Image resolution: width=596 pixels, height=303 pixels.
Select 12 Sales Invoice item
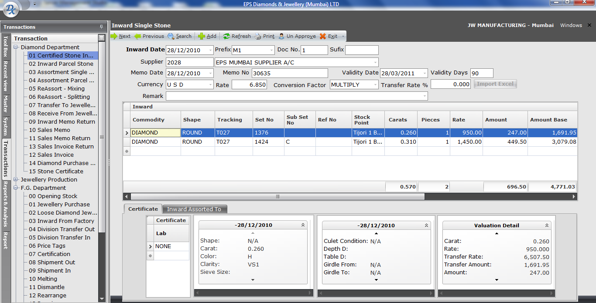(x=51, y=155)
